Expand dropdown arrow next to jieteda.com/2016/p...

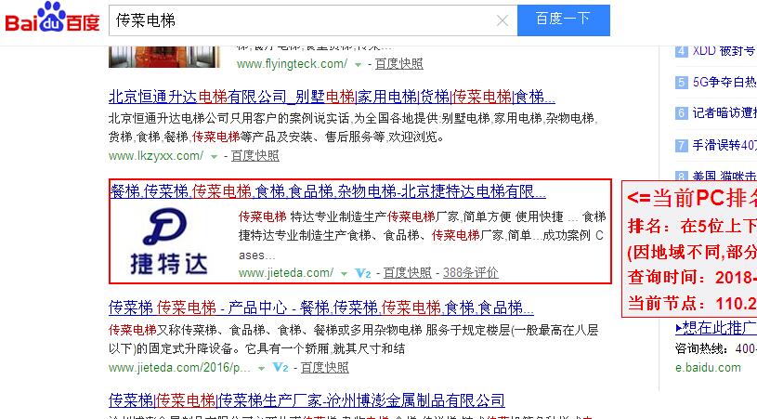(261, 368)
